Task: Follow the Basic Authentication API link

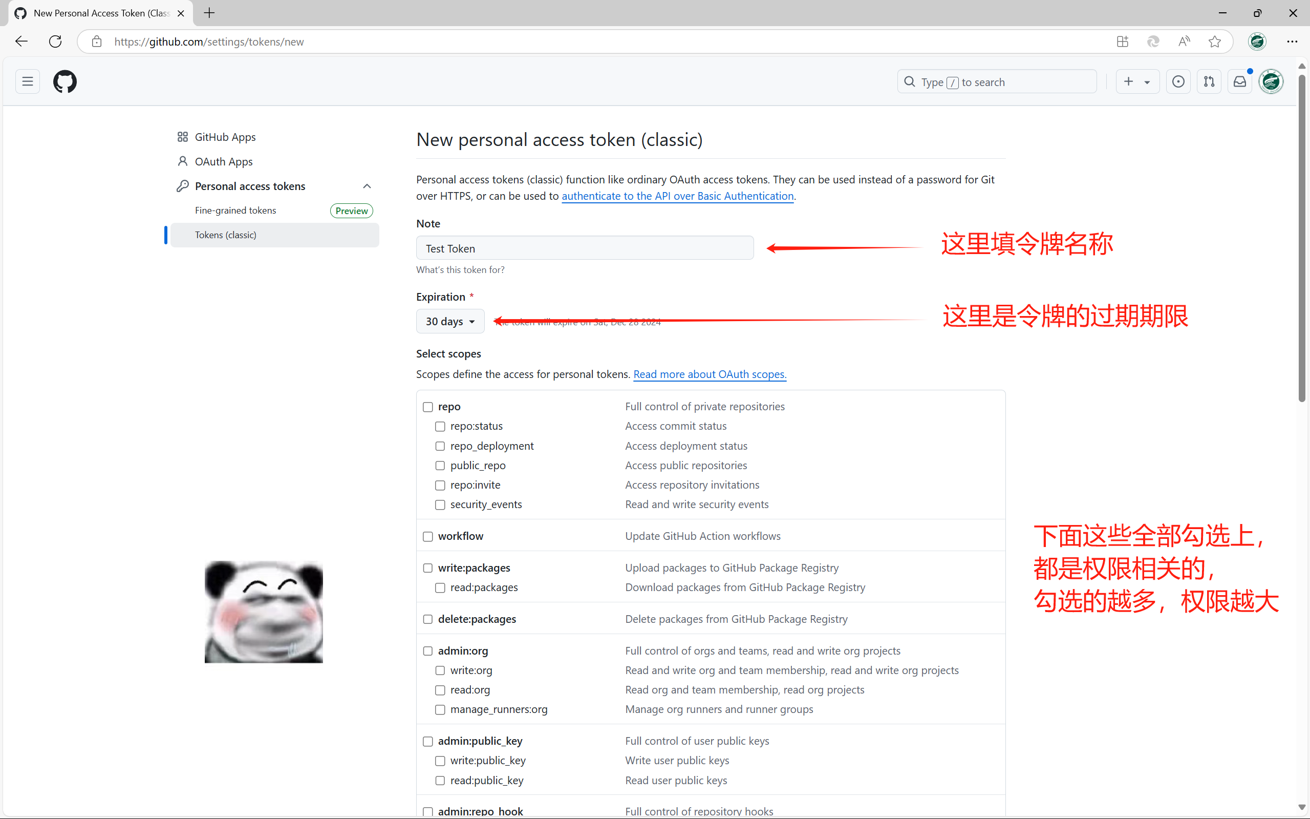Action: [x=677, y=196]
